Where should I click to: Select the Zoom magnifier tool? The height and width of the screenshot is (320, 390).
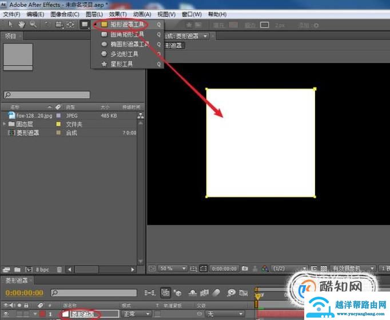pyautogui.click(x=33, y=25)
